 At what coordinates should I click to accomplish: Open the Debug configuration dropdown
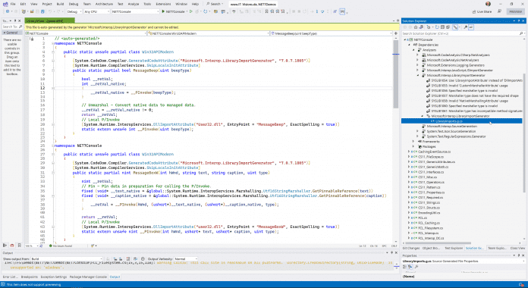74,11
